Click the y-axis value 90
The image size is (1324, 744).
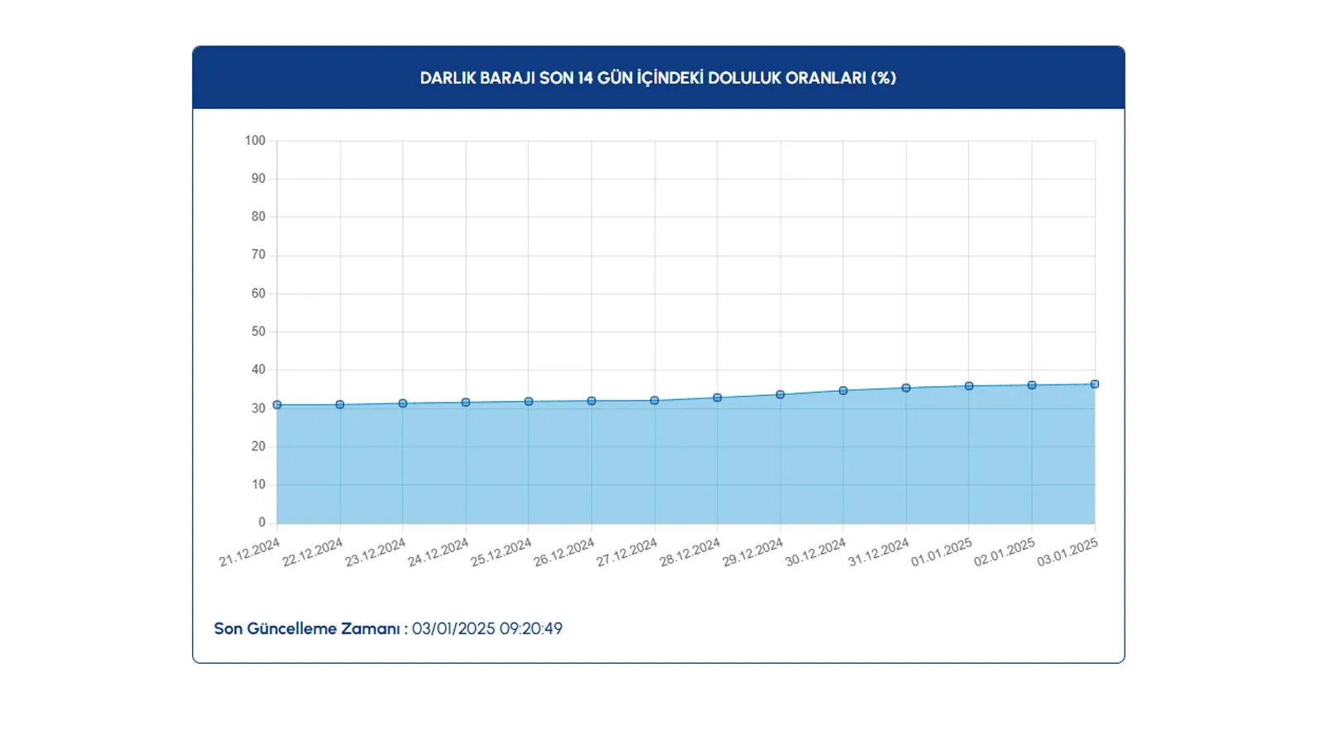tap(259, 179)
